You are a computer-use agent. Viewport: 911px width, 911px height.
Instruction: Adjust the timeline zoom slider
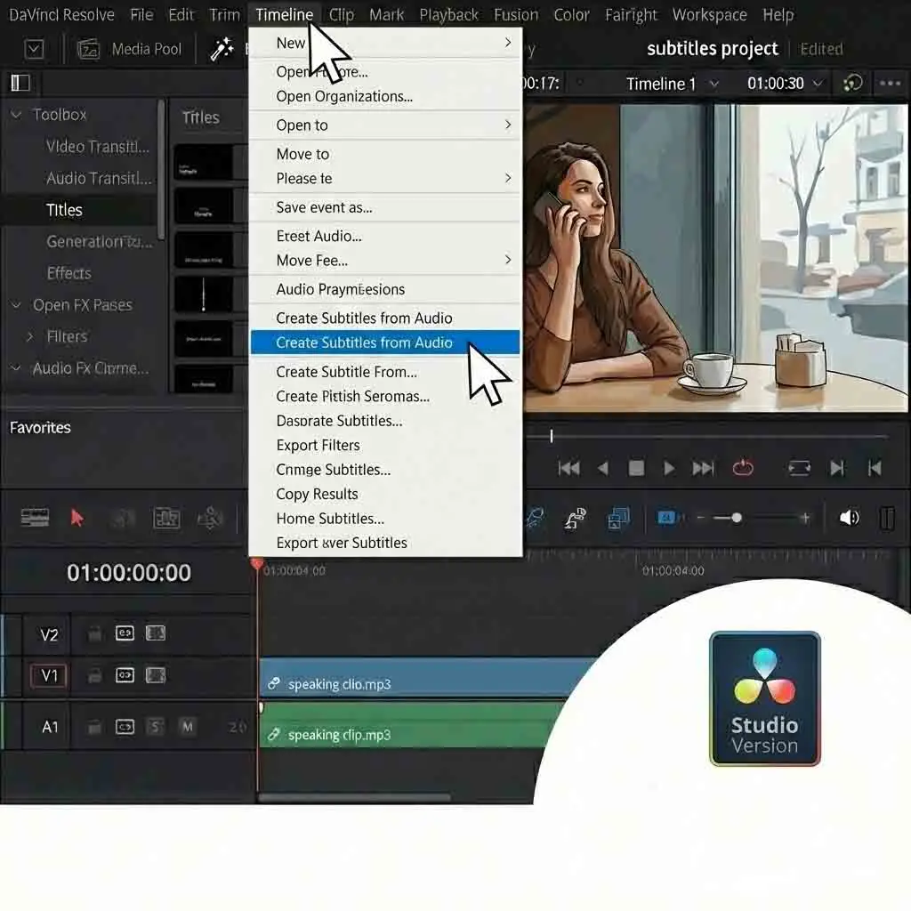click(735, 517)
